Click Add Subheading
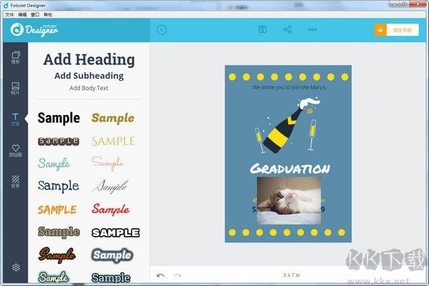The image size is (429, 286). [x=89, y=76]
